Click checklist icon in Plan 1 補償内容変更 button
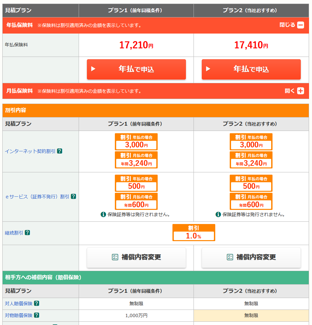The image size is (312, 325). (115, 257)
